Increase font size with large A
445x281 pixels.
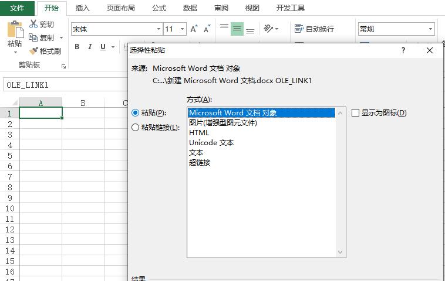click(x=194, y=29)
